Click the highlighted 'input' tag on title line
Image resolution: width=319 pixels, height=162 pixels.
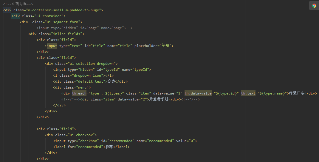click(52, 46)
